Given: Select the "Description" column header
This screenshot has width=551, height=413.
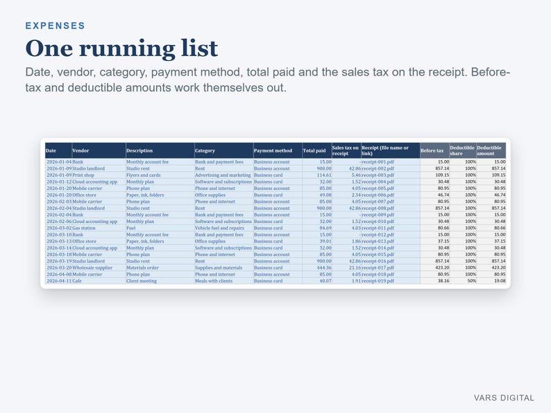Looking at the screenshot, I should [160, 150].
